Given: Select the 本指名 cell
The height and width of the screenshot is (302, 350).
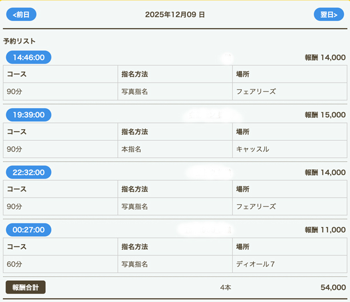Looking at the screenshot, I should pos(132,149).
